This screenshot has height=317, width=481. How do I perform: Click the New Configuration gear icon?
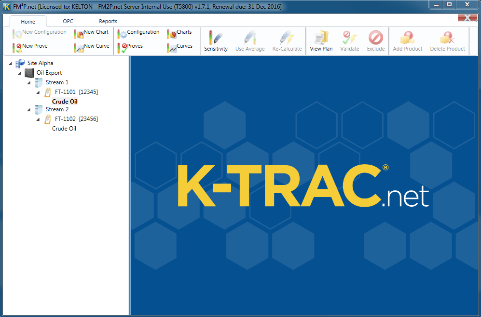(x=17, y=34)
